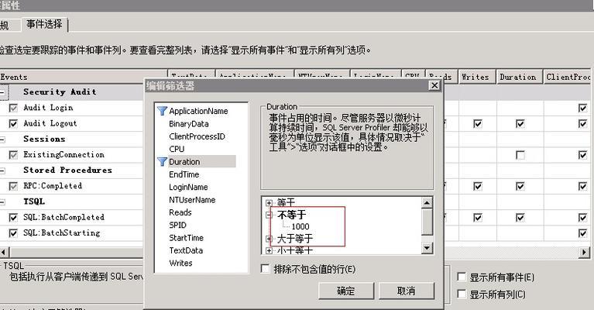The height and width of the screenshot is (310, 594).
Task: Collapse Stored Procedures event group
Action: pos(2,170)
